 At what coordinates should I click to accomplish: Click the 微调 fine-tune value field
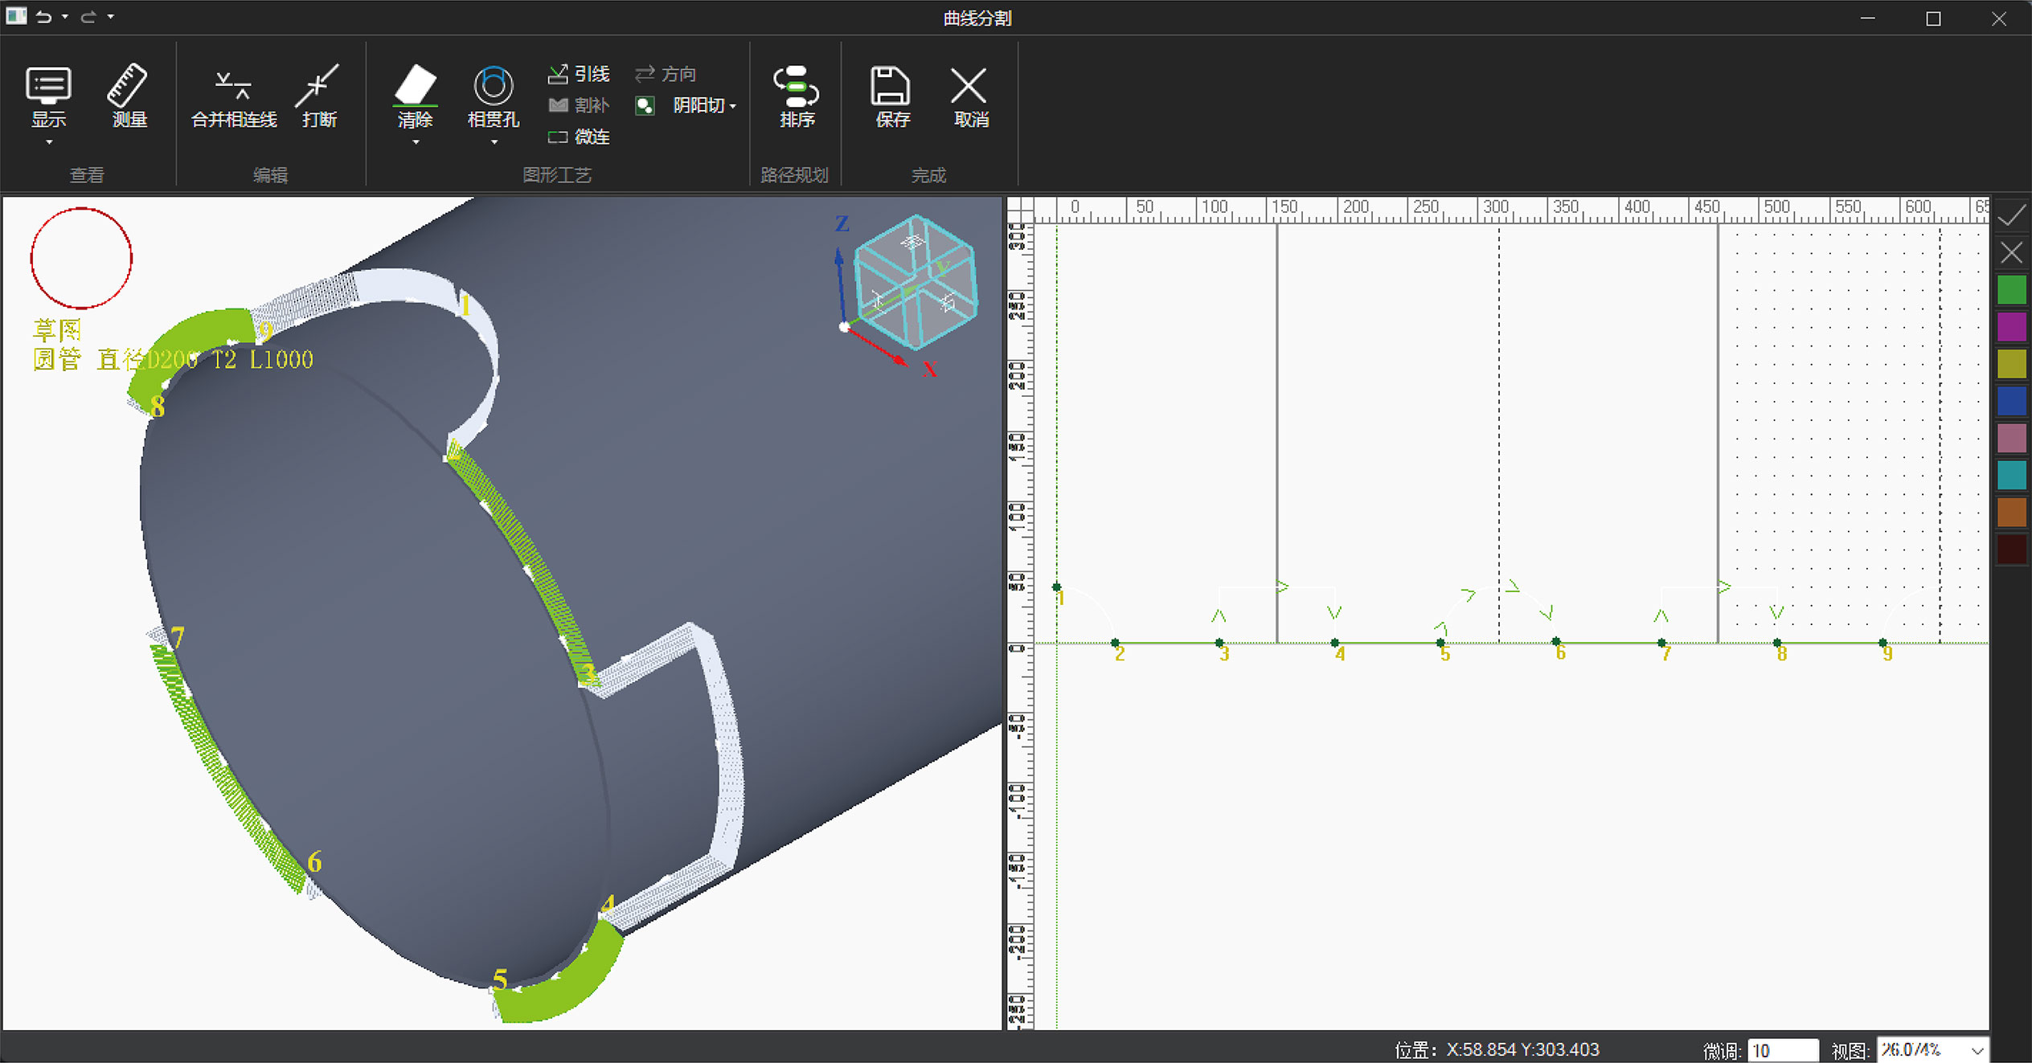[x=1782, y=1050]
